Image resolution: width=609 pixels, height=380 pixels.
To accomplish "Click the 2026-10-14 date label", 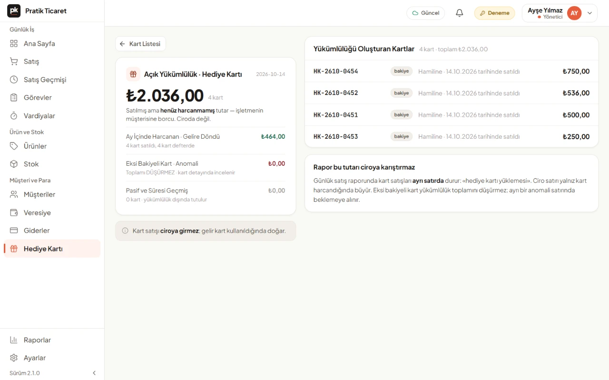I will [271, 74].
